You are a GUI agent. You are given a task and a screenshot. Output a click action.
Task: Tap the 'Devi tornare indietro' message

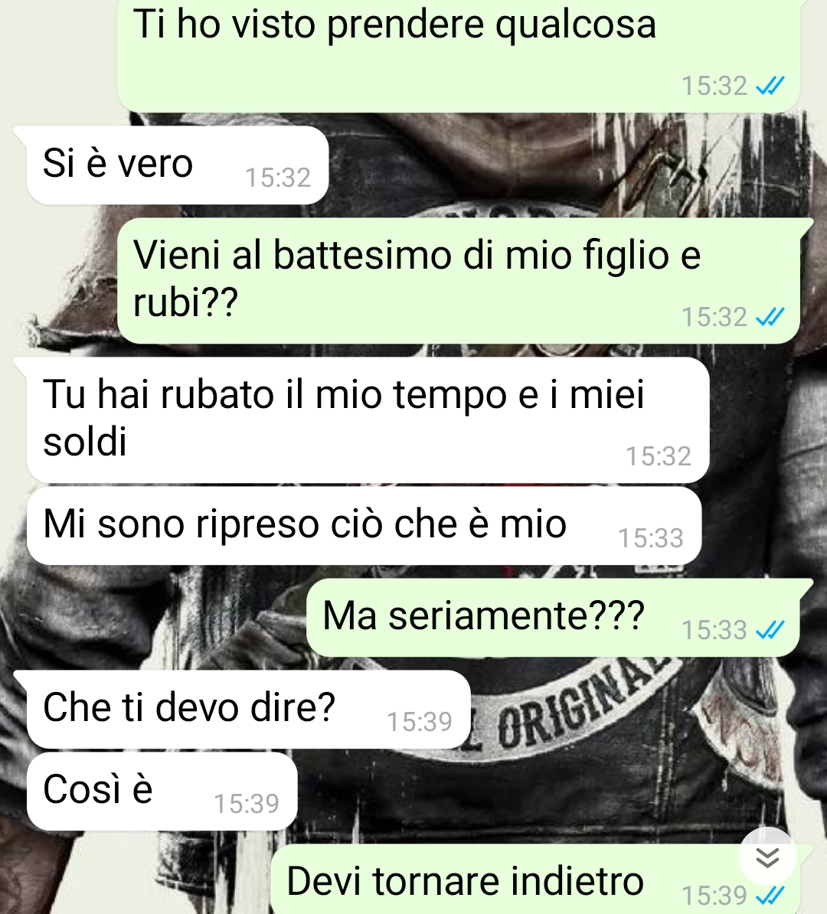click(535, 880)
